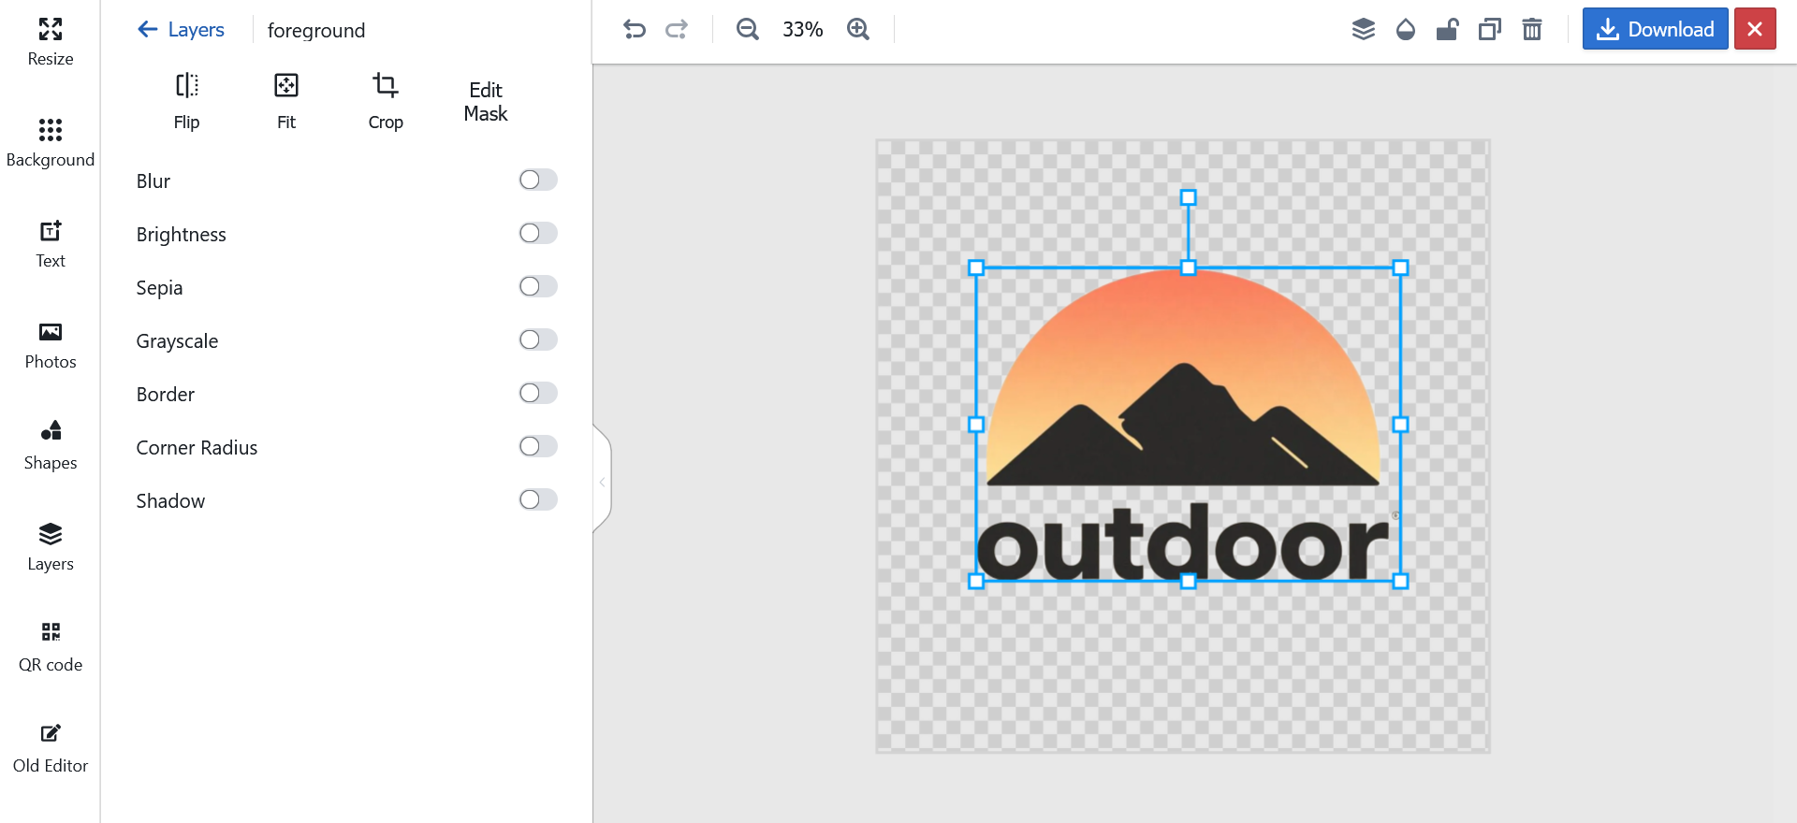Image resolution: width=1797 pixels, height=823 pixels.
Task: Enable the Shadow toggle
Action: [x=538, y=499]
